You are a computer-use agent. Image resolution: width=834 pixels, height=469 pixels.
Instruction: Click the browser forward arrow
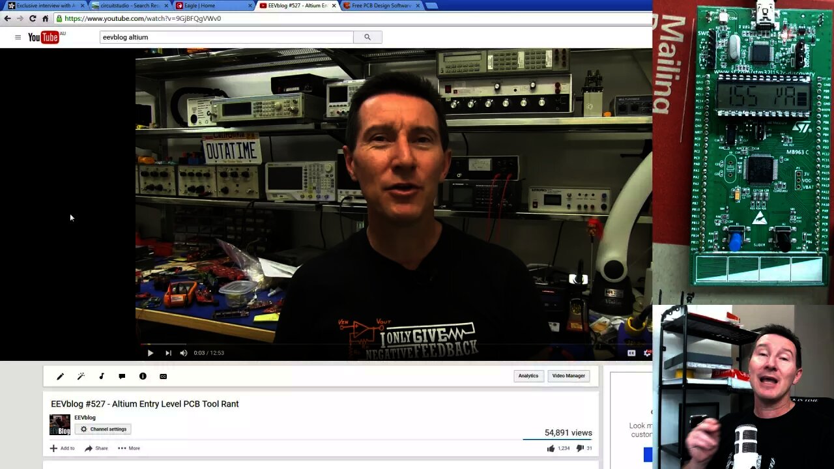click(x=20, y=18)
